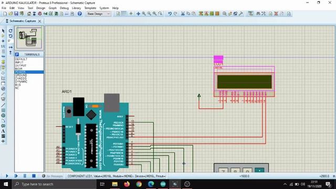Open the Base Design variant dropdown

tap(99, 14)
